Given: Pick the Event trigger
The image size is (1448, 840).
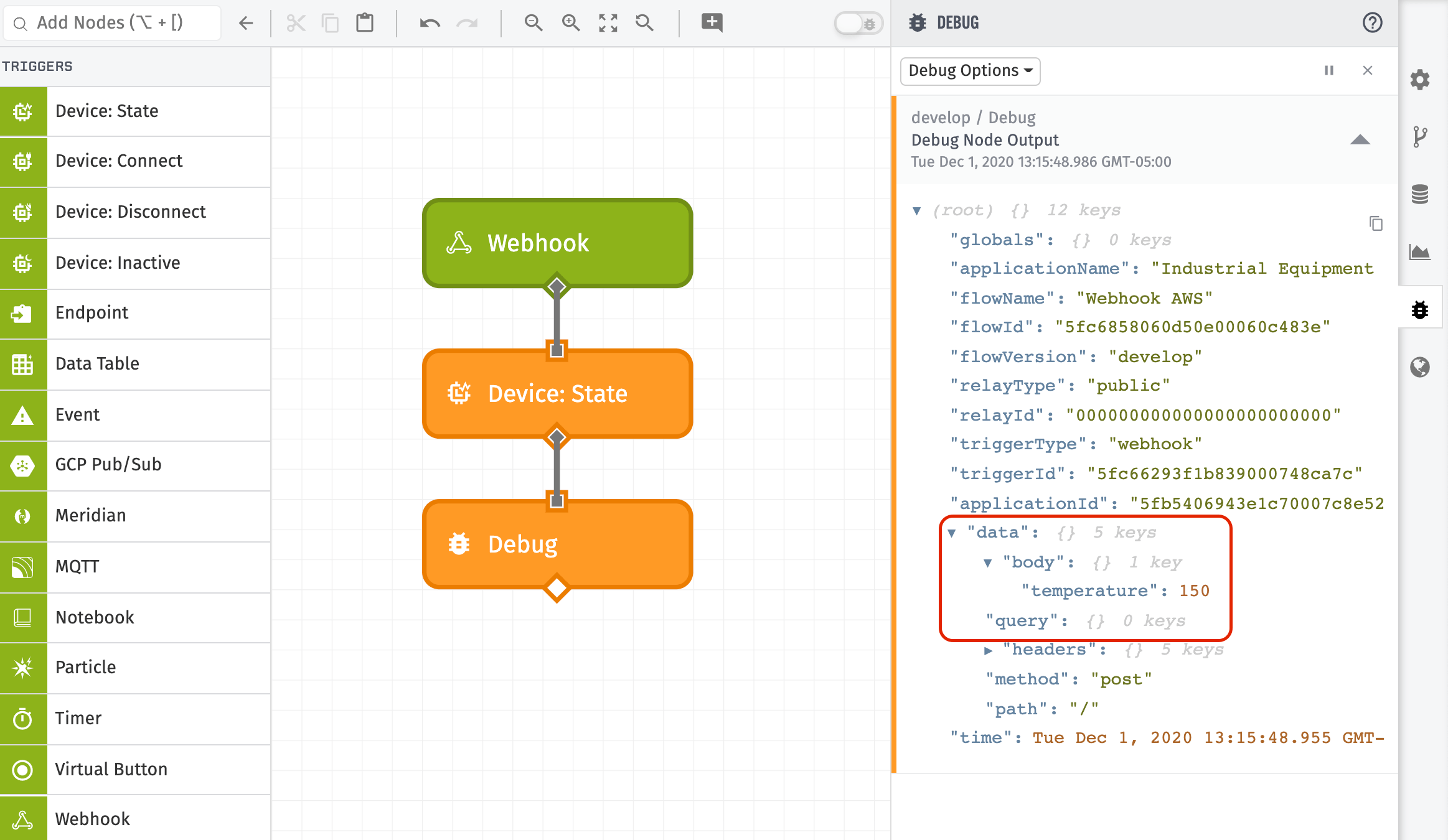Looking at the screenshot, I should [x=135, y=415].
